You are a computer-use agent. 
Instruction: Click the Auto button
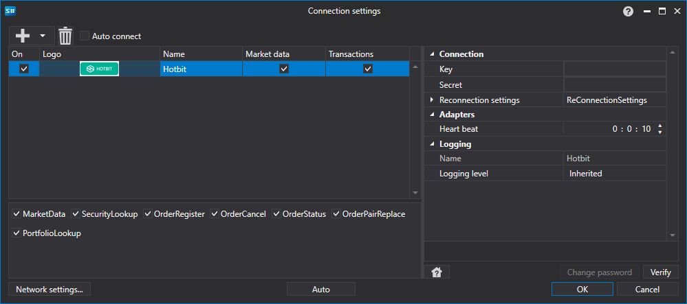[x=320, y=289]
